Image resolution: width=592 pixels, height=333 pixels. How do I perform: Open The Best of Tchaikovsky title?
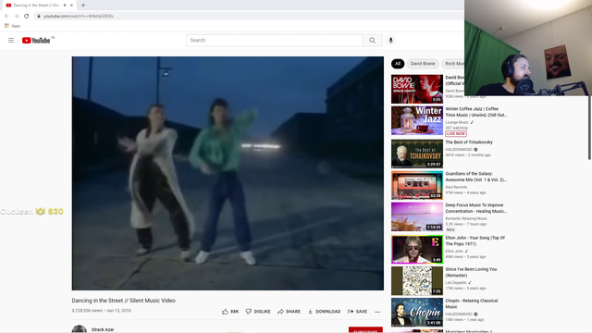coord(469,142)
